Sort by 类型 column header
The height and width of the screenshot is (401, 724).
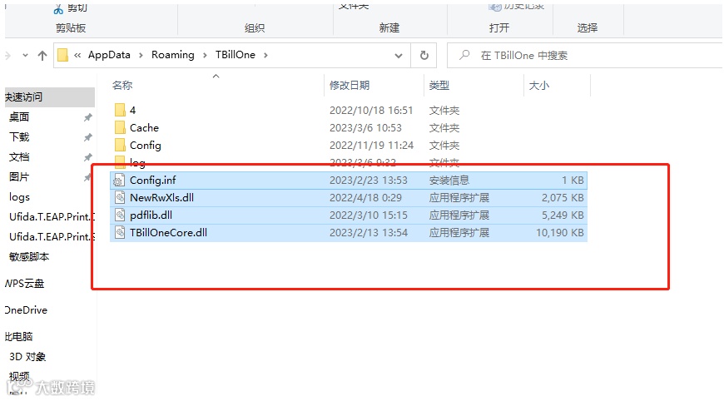439,86
